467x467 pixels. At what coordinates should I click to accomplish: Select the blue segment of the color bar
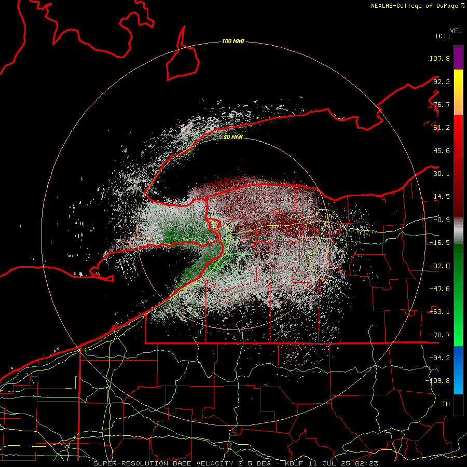pos(458,370)
